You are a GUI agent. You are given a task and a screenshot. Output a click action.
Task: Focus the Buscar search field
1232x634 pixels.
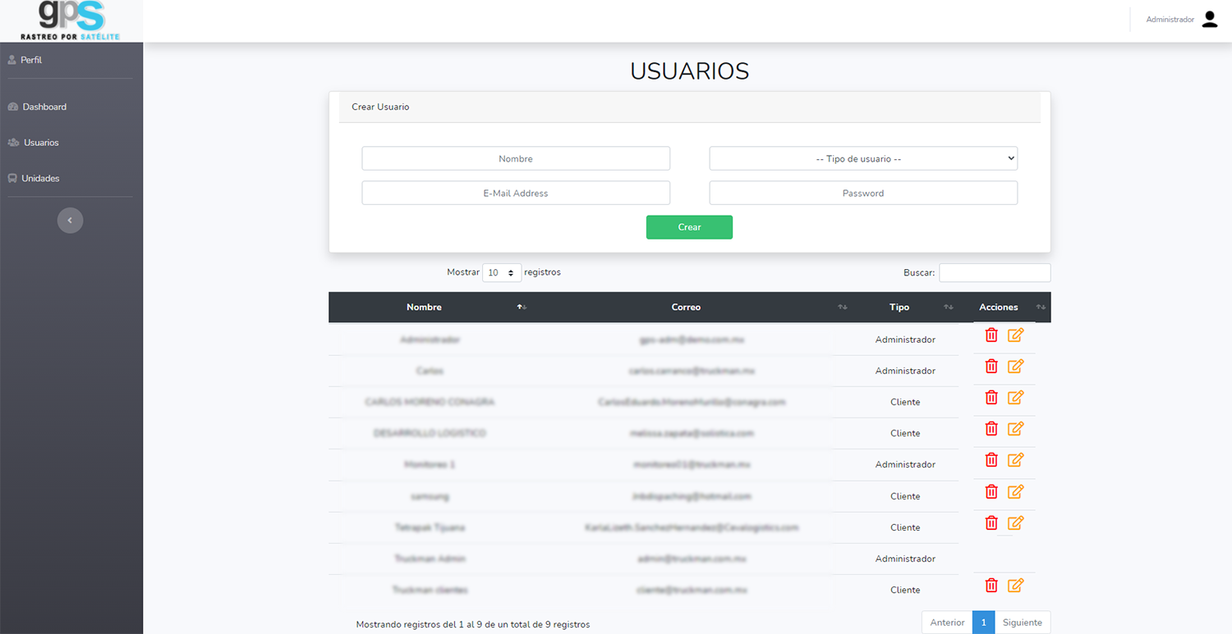(x=994, y=272)
